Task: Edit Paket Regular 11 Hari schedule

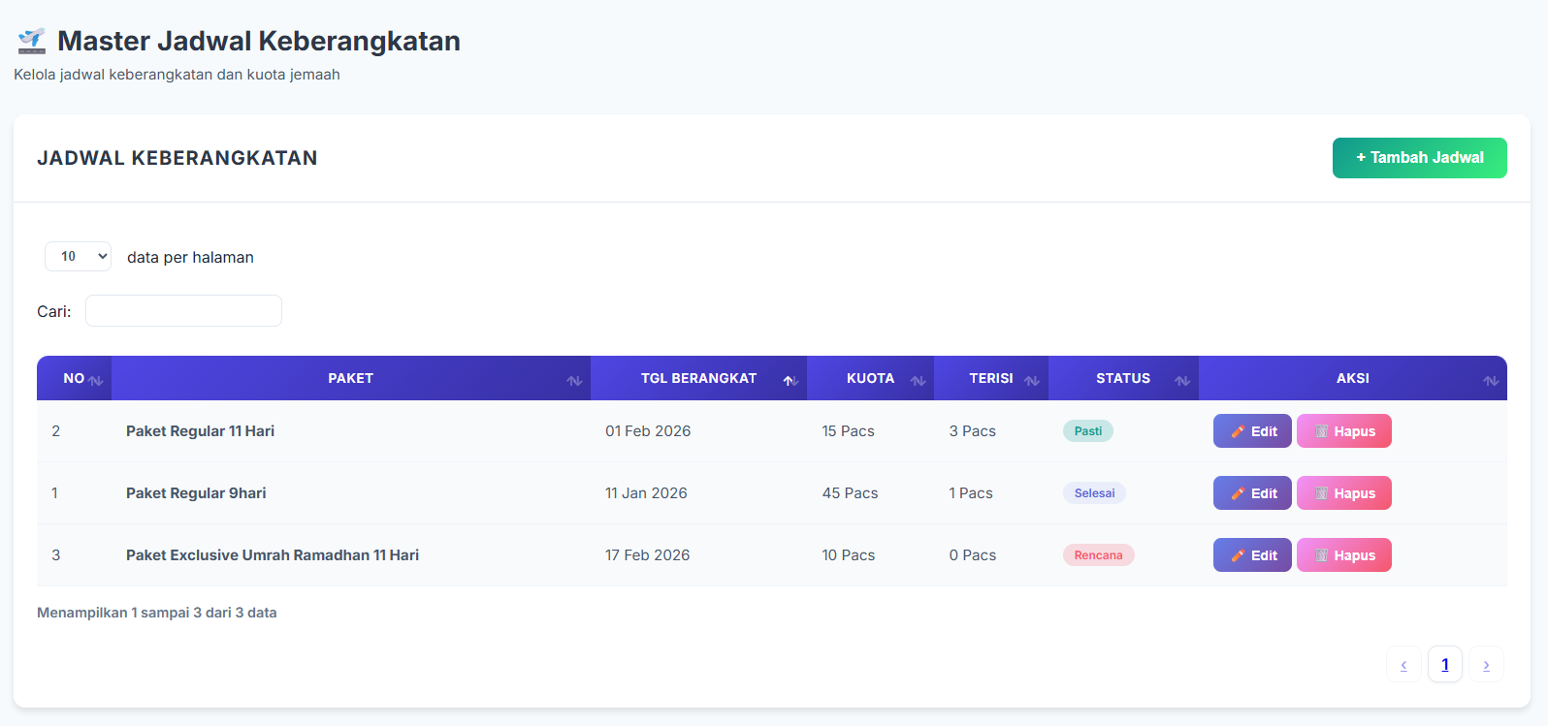Action: point(1252,431)
